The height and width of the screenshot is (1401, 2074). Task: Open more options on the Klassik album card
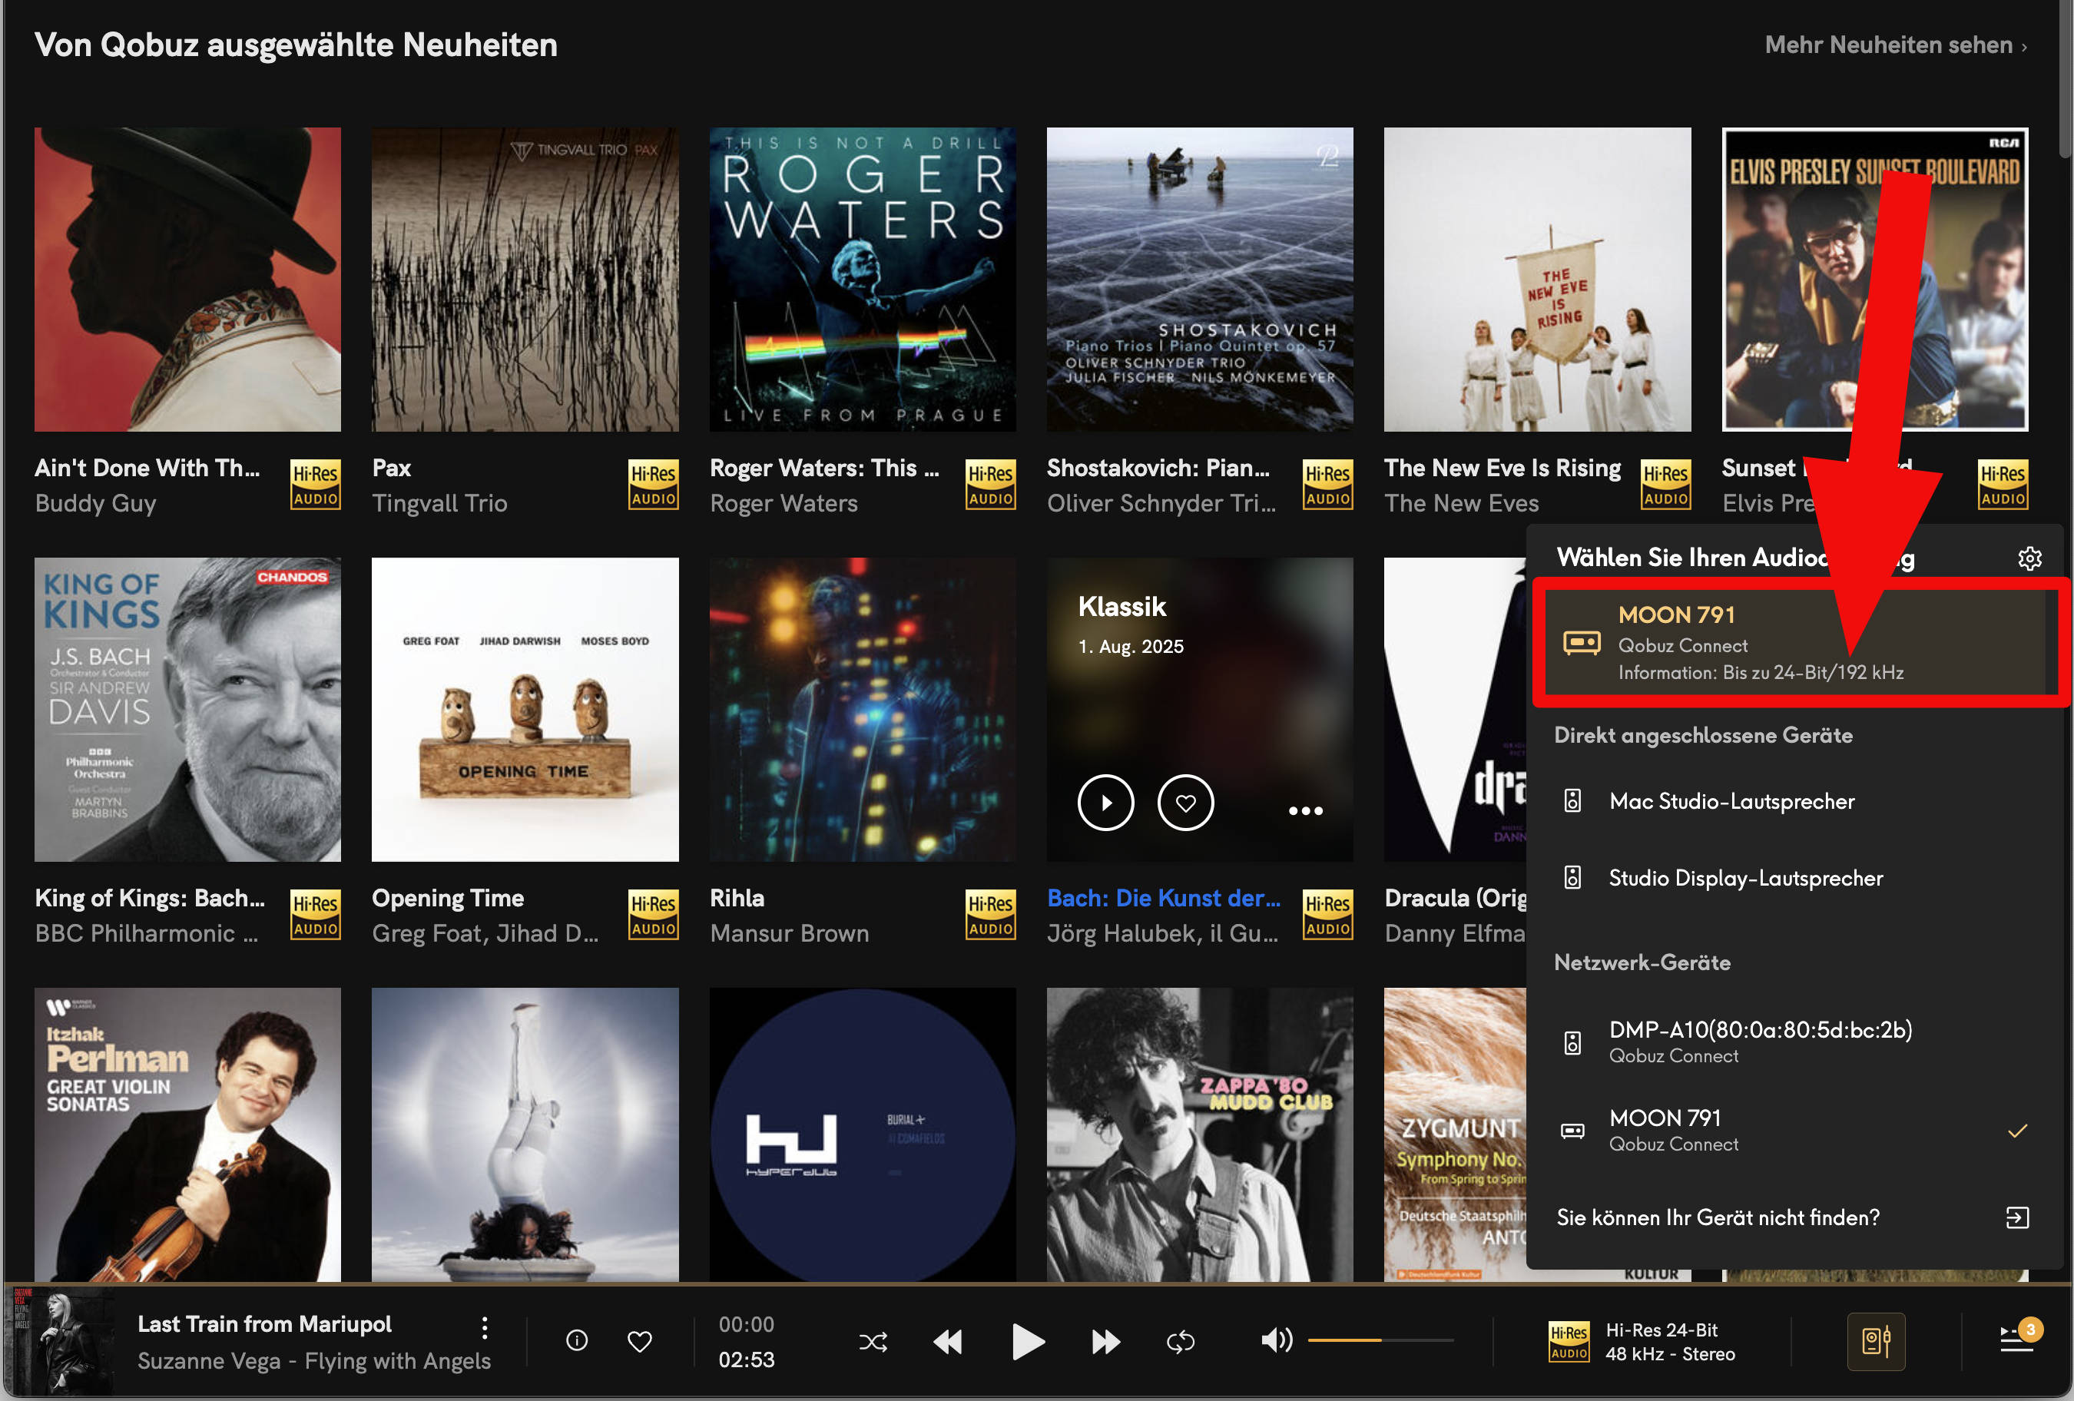pos(1305,810)
